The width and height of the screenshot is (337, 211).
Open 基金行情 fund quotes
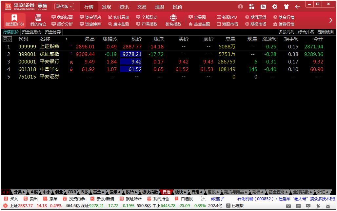tap(284, 17)
